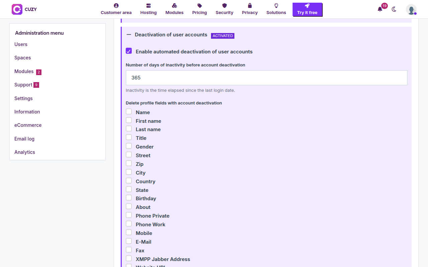Screen dimensions: 428x267
Task: Click the Solutions lightbulb icon
Action: 276,6
